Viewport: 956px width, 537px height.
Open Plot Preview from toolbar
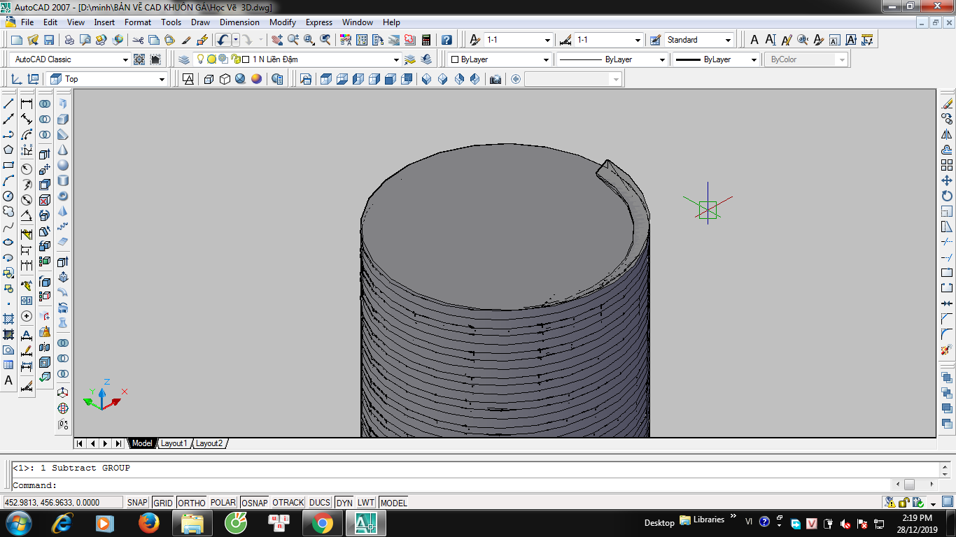pyautogui.click(x=85, y=40)
